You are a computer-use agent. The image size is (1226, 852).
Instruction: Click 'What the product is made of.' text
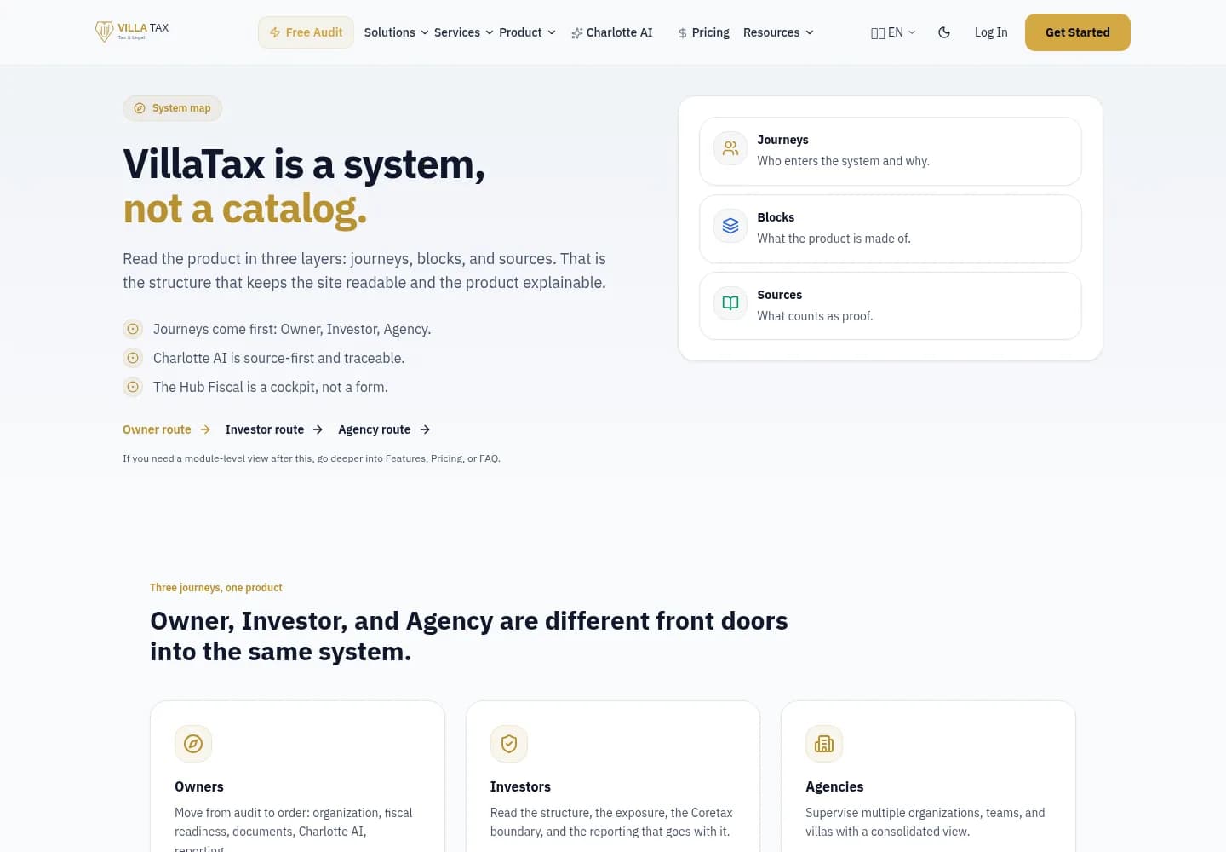[x=834, y=239]
